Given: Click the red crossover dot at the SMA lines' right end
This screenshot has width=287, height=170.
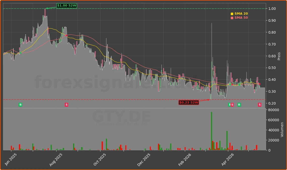Looking at the screenshot, I should [x=260, y=84].
